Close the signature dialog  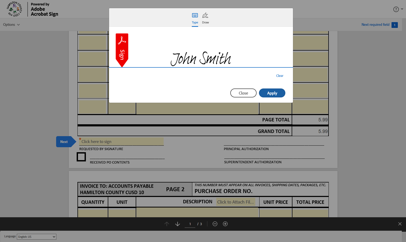pos(243,93)
